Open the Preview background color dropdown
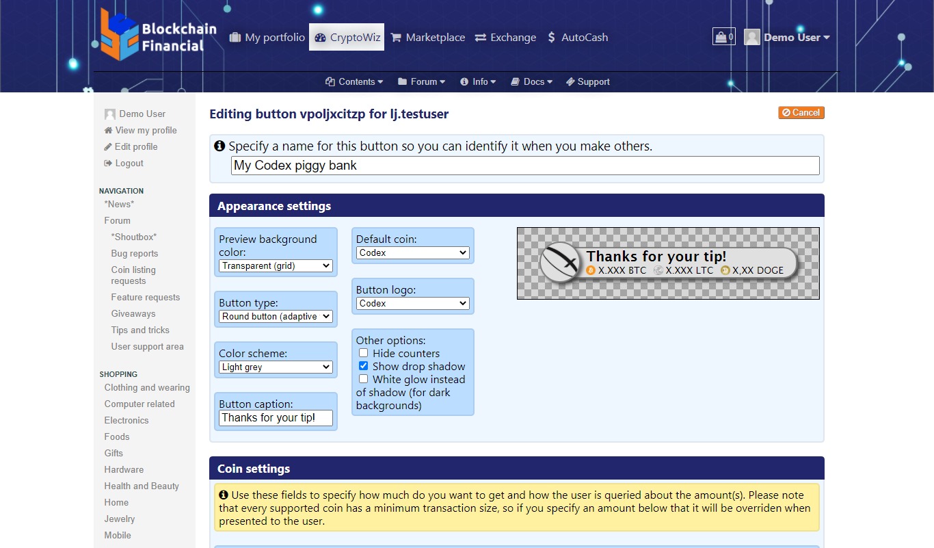 pyautogui.click(x=276, y=266)
